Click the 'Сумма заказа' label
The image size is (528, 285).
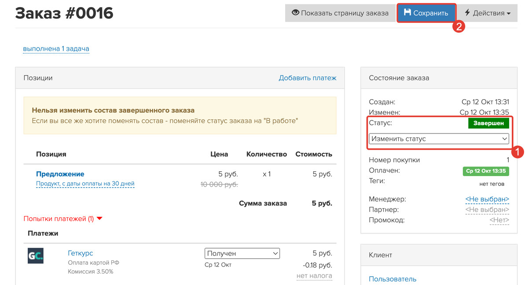point(263,203)
